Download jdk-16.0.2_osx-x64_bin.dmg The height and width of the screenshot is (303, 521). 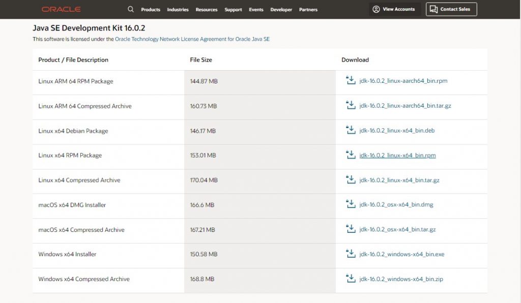[x=396, y=204]
